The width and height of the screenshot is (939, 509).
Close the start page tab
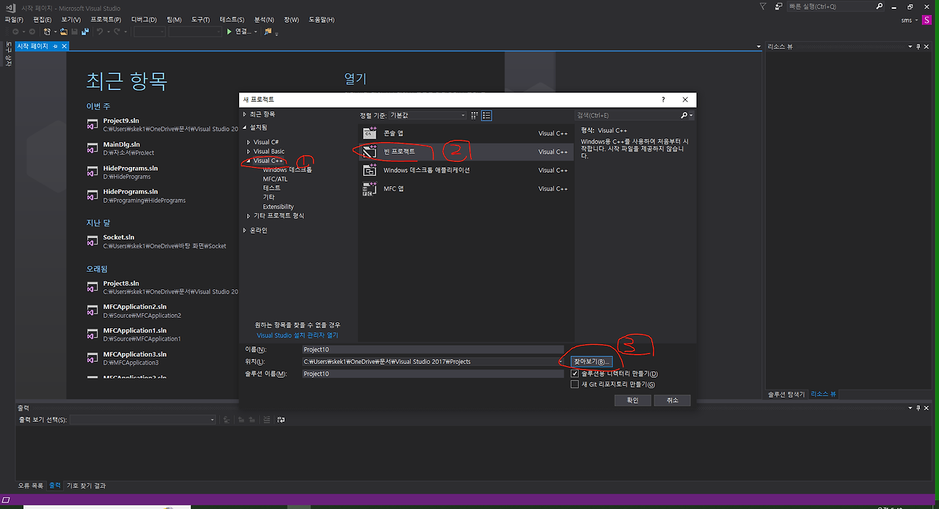(64, 46)
